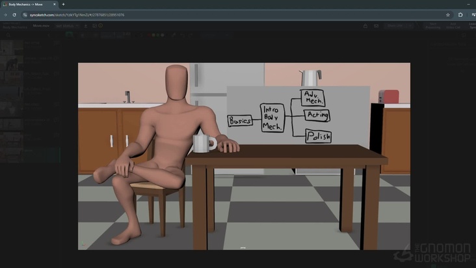Reload the SyncSketch page
Image resolution: width=476 pixels, height=268 pixels.
coord(14,14)
